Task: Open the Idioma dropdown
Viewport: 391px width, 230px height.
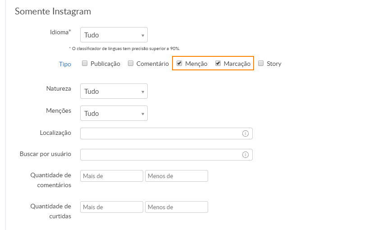Action: (x=114, y=35)
